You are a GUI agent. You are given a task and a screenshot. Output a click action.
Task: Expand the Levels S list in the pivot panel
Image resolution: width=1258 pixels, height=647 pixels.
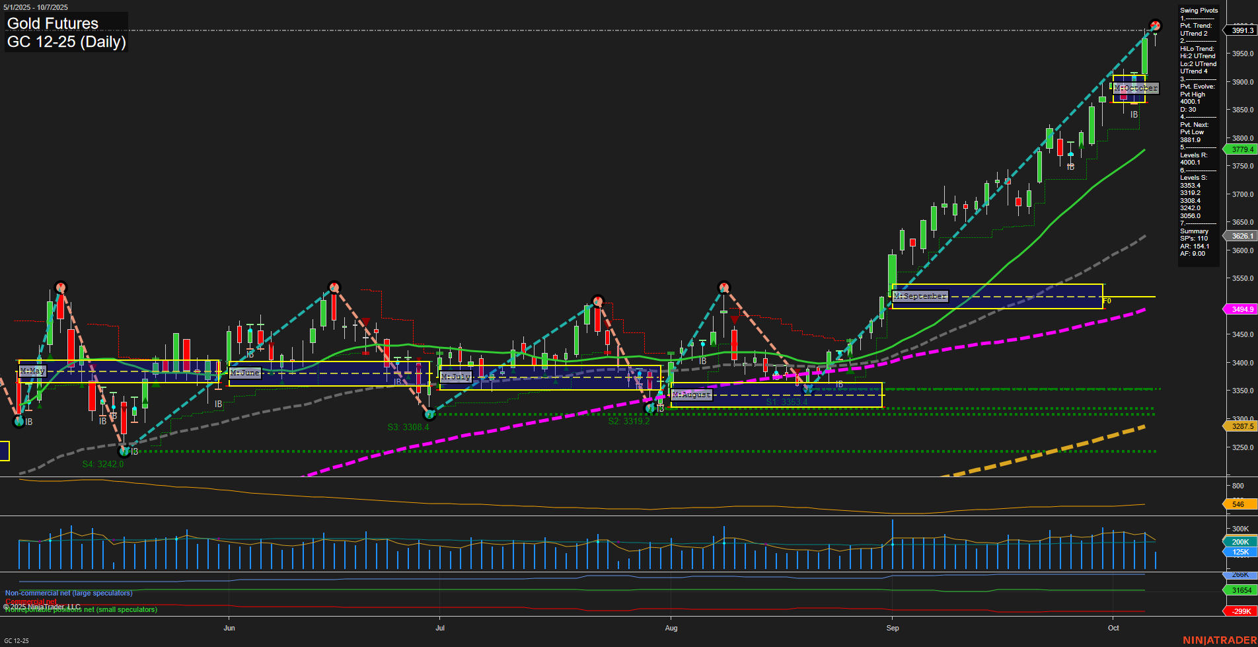[x=1192, y=177]
